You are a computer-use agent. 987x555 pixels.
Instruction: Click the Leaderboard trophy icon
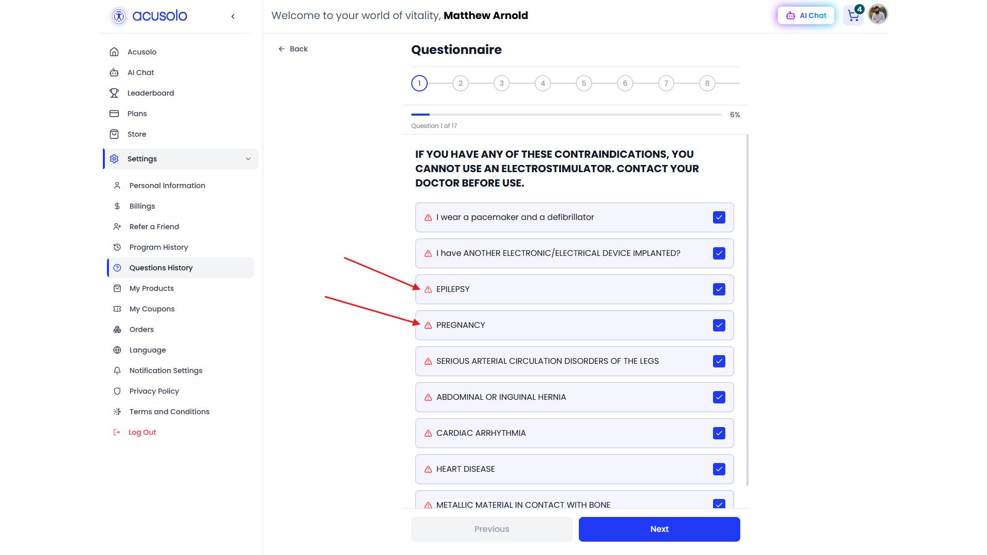click(114, 93)
